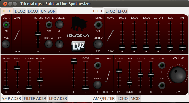Click the LV2 logo badge

tap(78, 46)
